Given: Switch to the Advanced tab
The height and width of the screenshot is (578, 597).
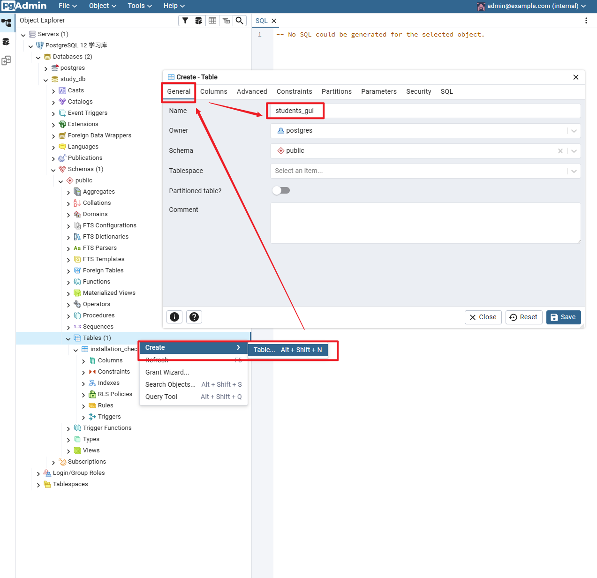Looking at the screenshot, I should 252,91.
